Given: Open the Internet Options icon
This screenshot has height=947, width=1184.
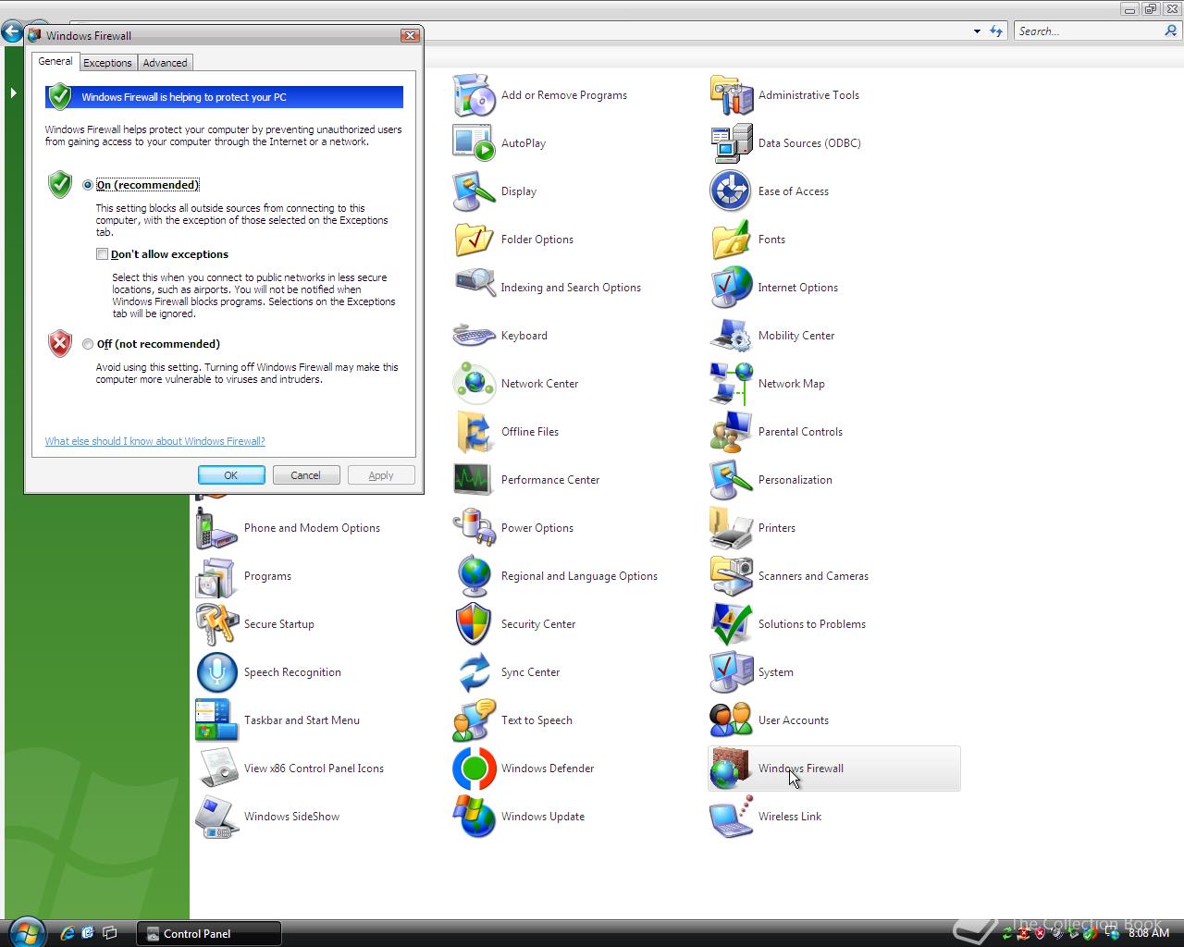Looking at the screenshot, I should 731,288.
